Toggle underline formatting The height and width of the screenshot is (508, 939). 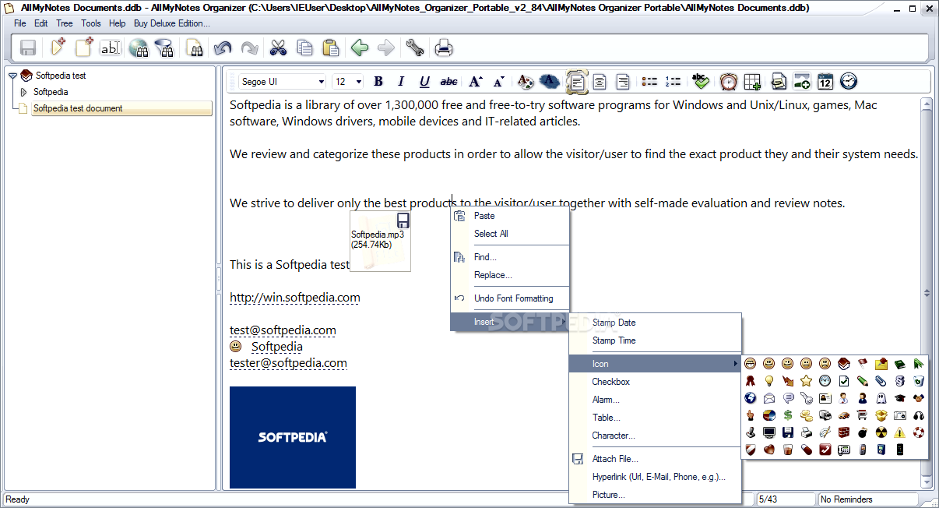[425, 81]
